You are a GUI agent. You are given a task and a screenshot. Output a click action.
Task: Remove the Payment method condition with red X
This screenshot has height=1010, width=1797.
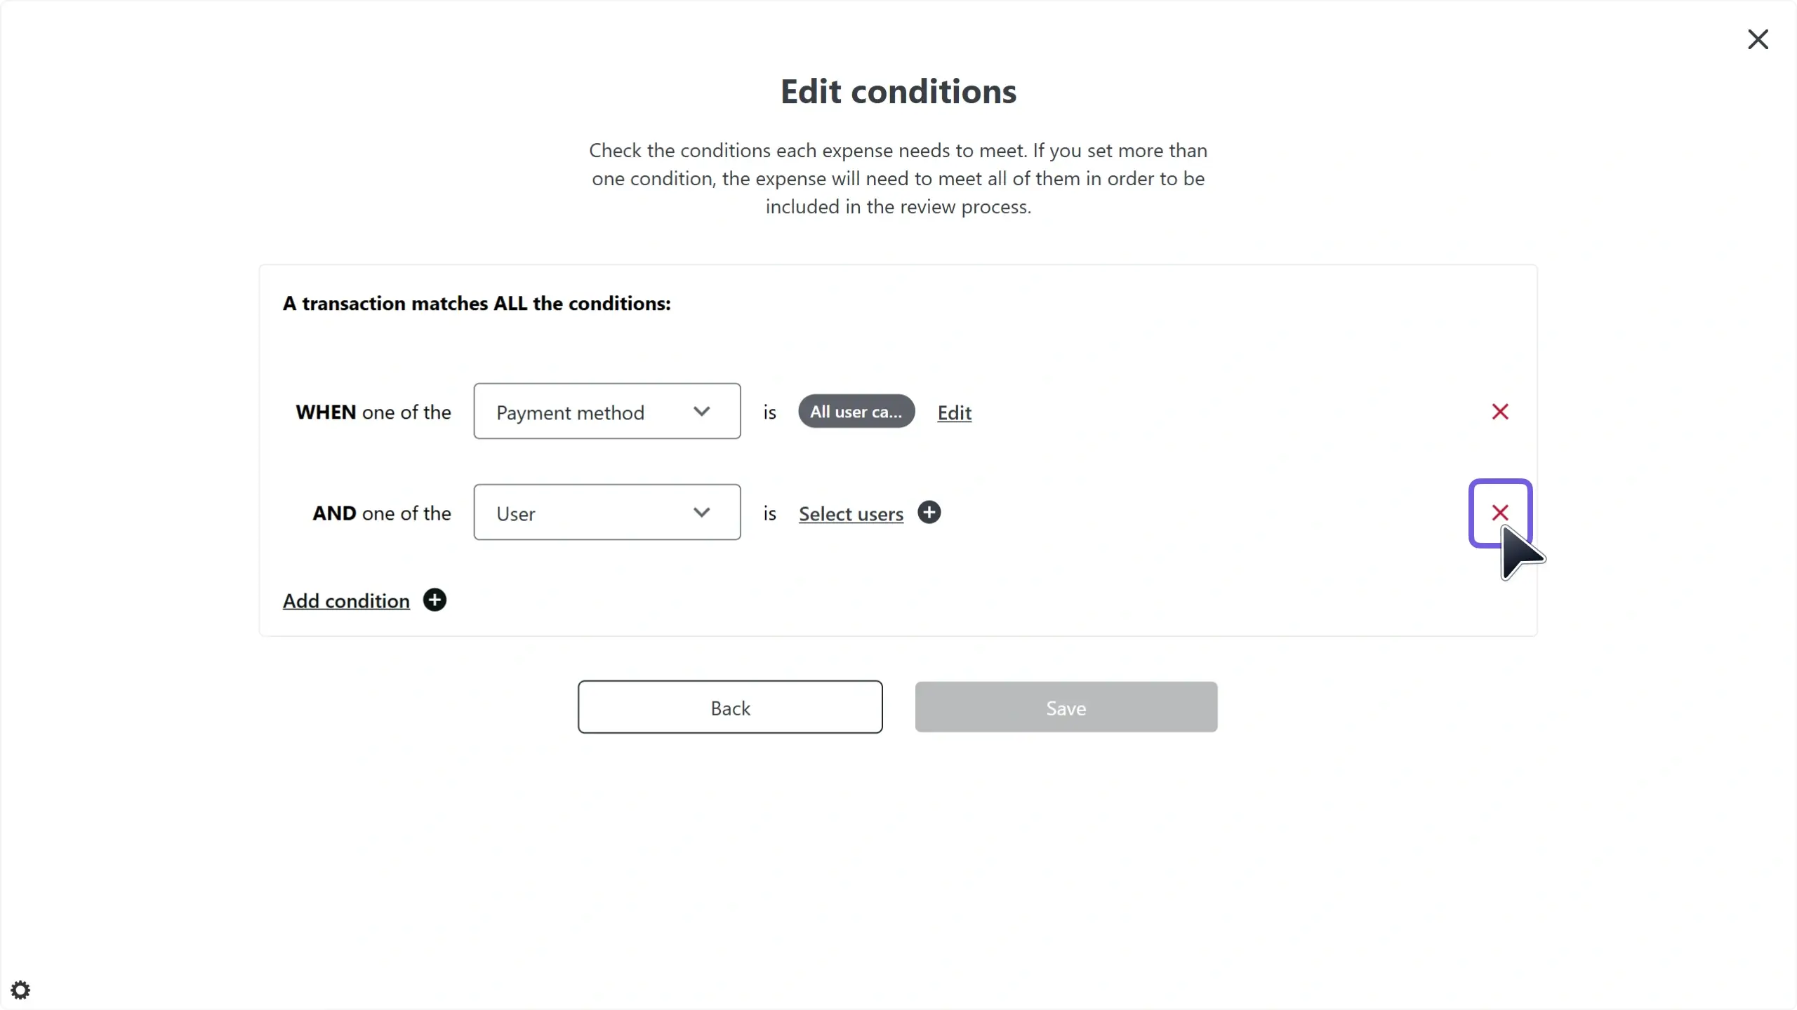pos(1500,412)
